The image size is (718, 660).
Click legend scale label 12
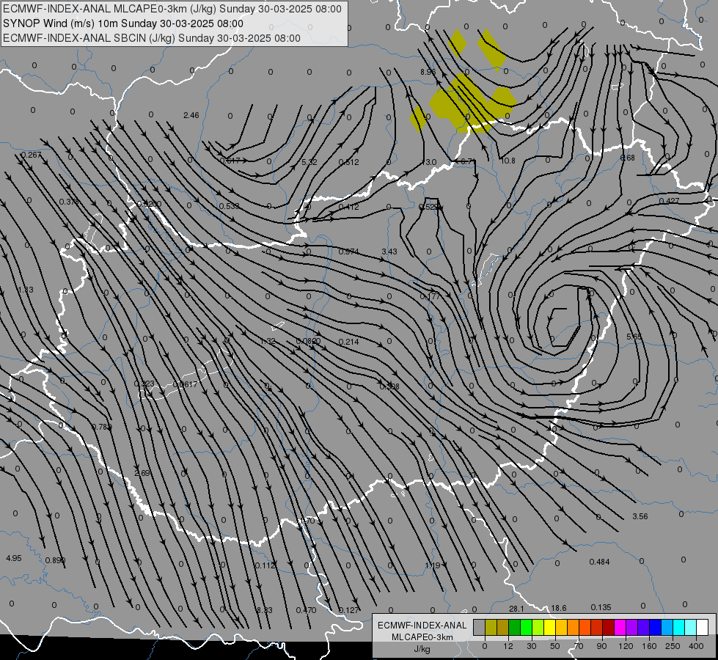tap(508, 646)
